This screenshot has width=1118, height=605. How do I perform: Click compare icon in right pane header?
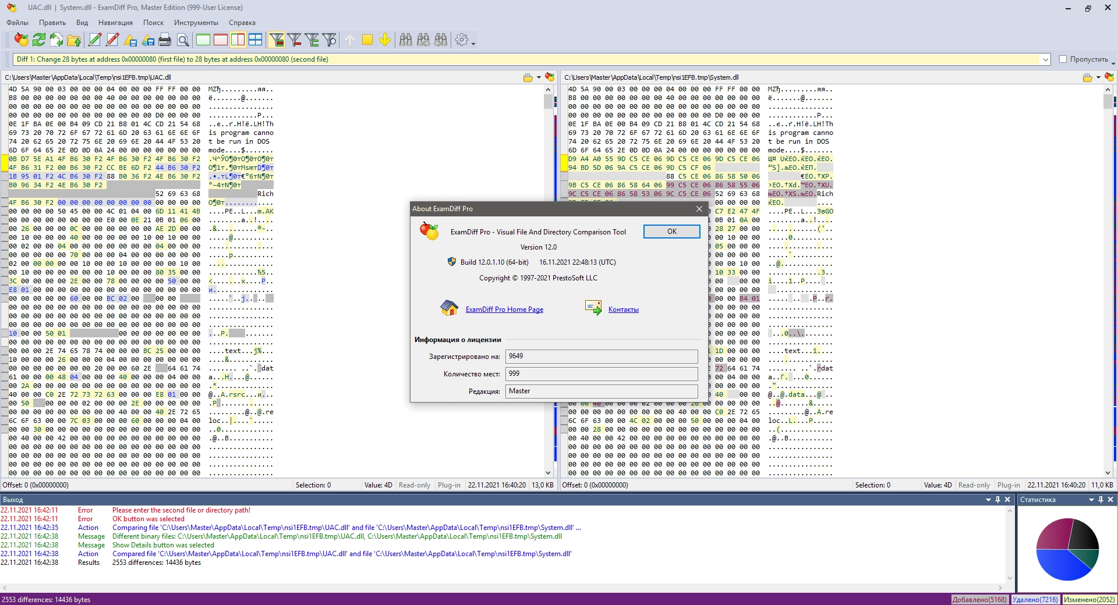click(1109, 77)
